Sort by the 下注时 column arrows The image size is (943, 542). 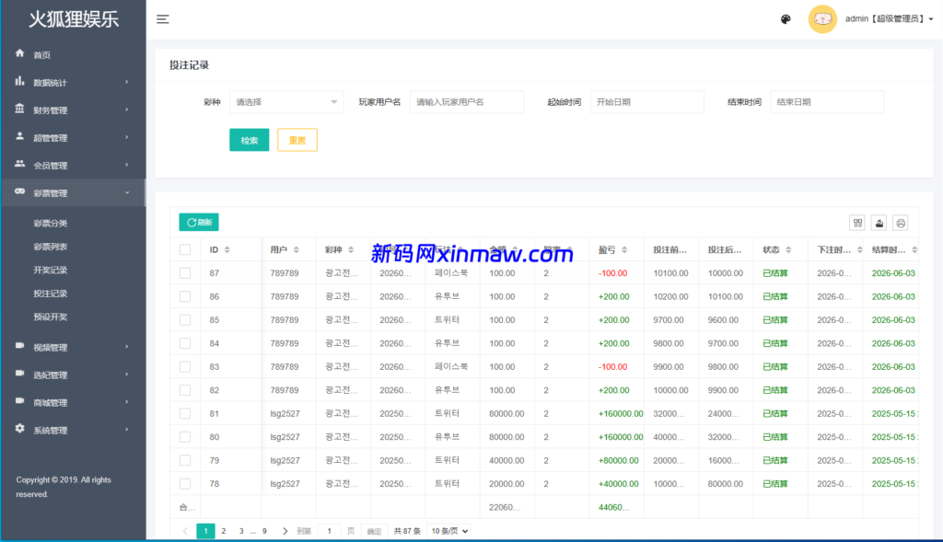click(860, 250)
